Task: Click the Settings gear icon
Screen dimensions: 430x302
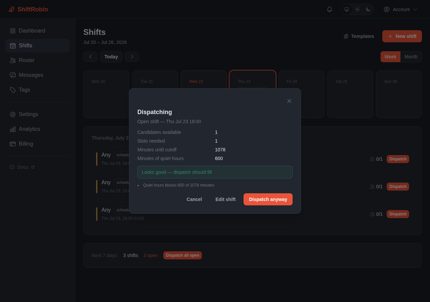Action: click(x=13, y=114)
